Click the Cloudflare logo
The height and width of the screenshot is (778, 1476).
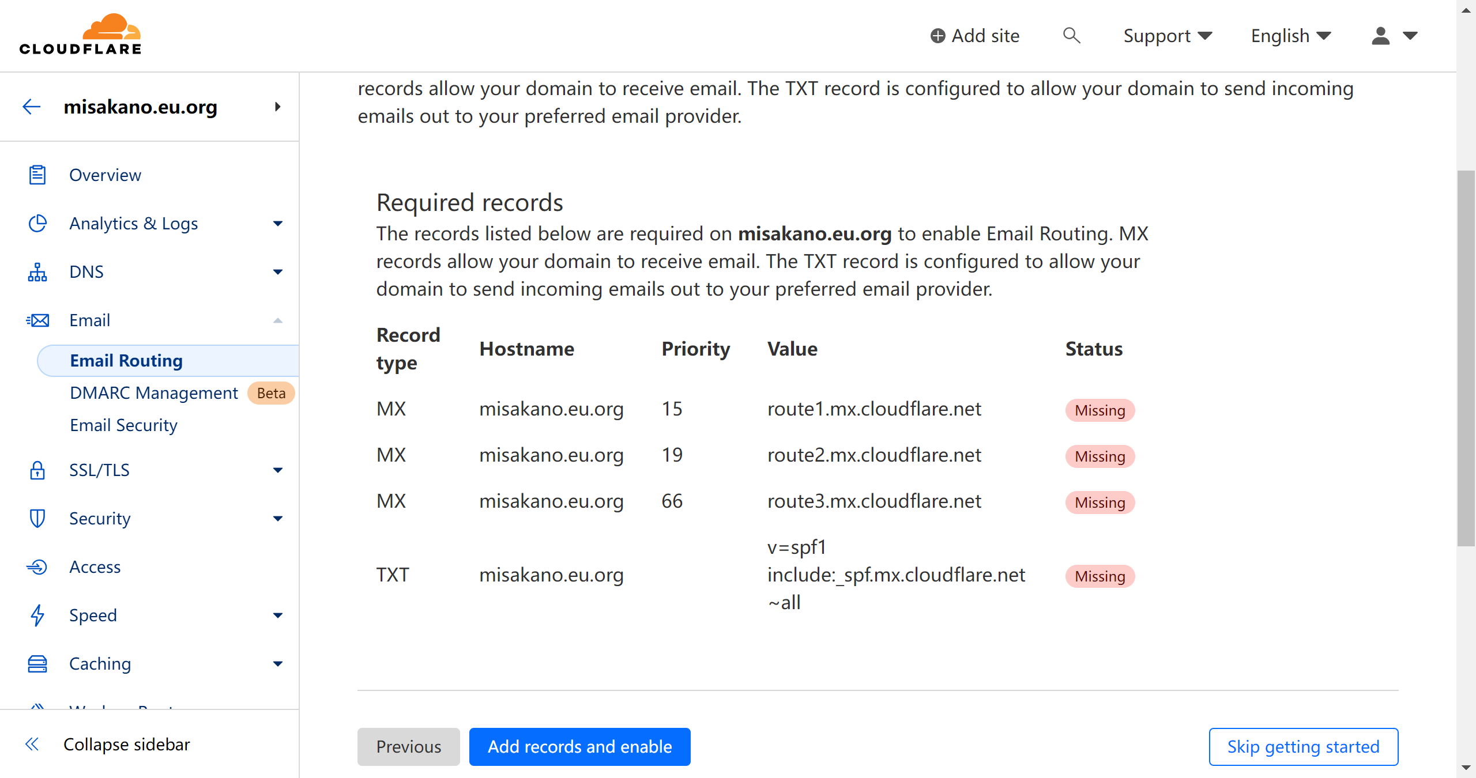(x=80, y=35)
